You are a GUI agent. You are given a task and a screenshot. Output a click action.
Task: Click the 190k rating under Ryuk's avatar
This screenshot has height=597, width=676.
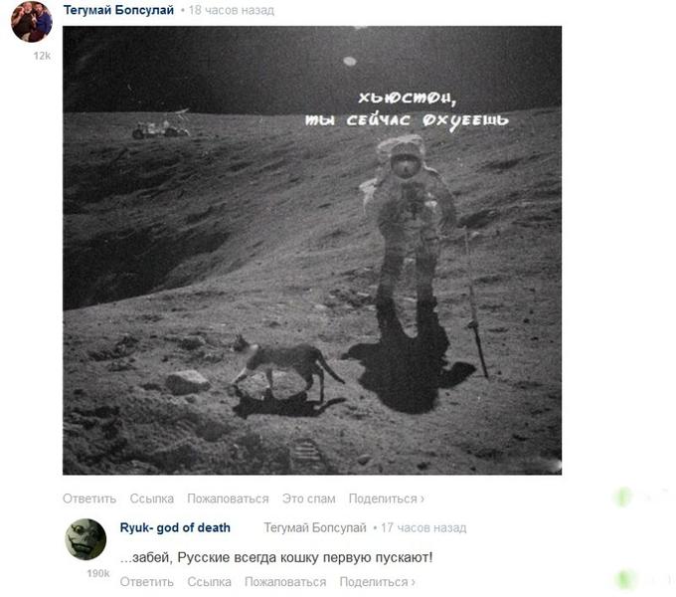(x=98, y=574)
